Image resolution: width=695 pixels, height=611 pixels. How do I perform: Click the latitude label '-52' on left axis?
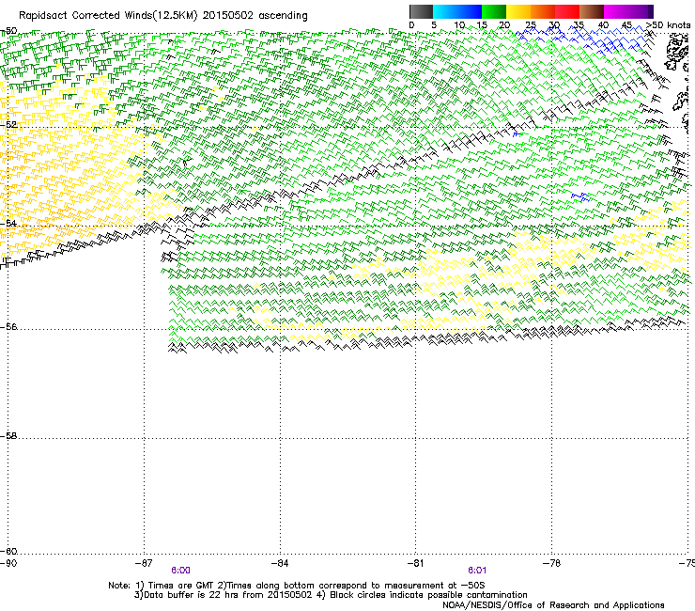8,125
